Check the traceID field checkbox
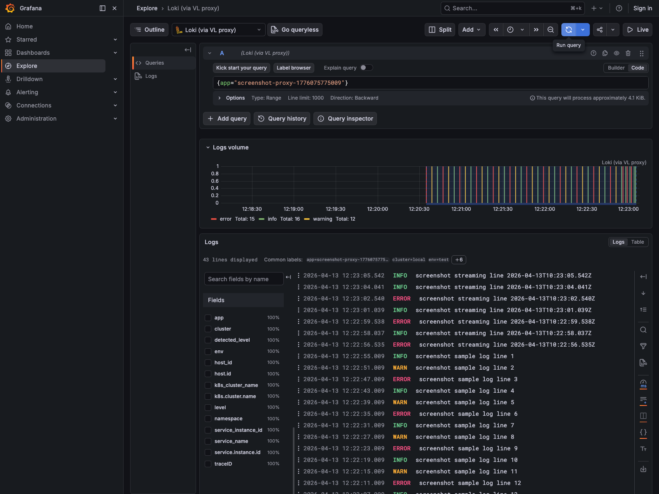659x494 pixels. [208, 464]
